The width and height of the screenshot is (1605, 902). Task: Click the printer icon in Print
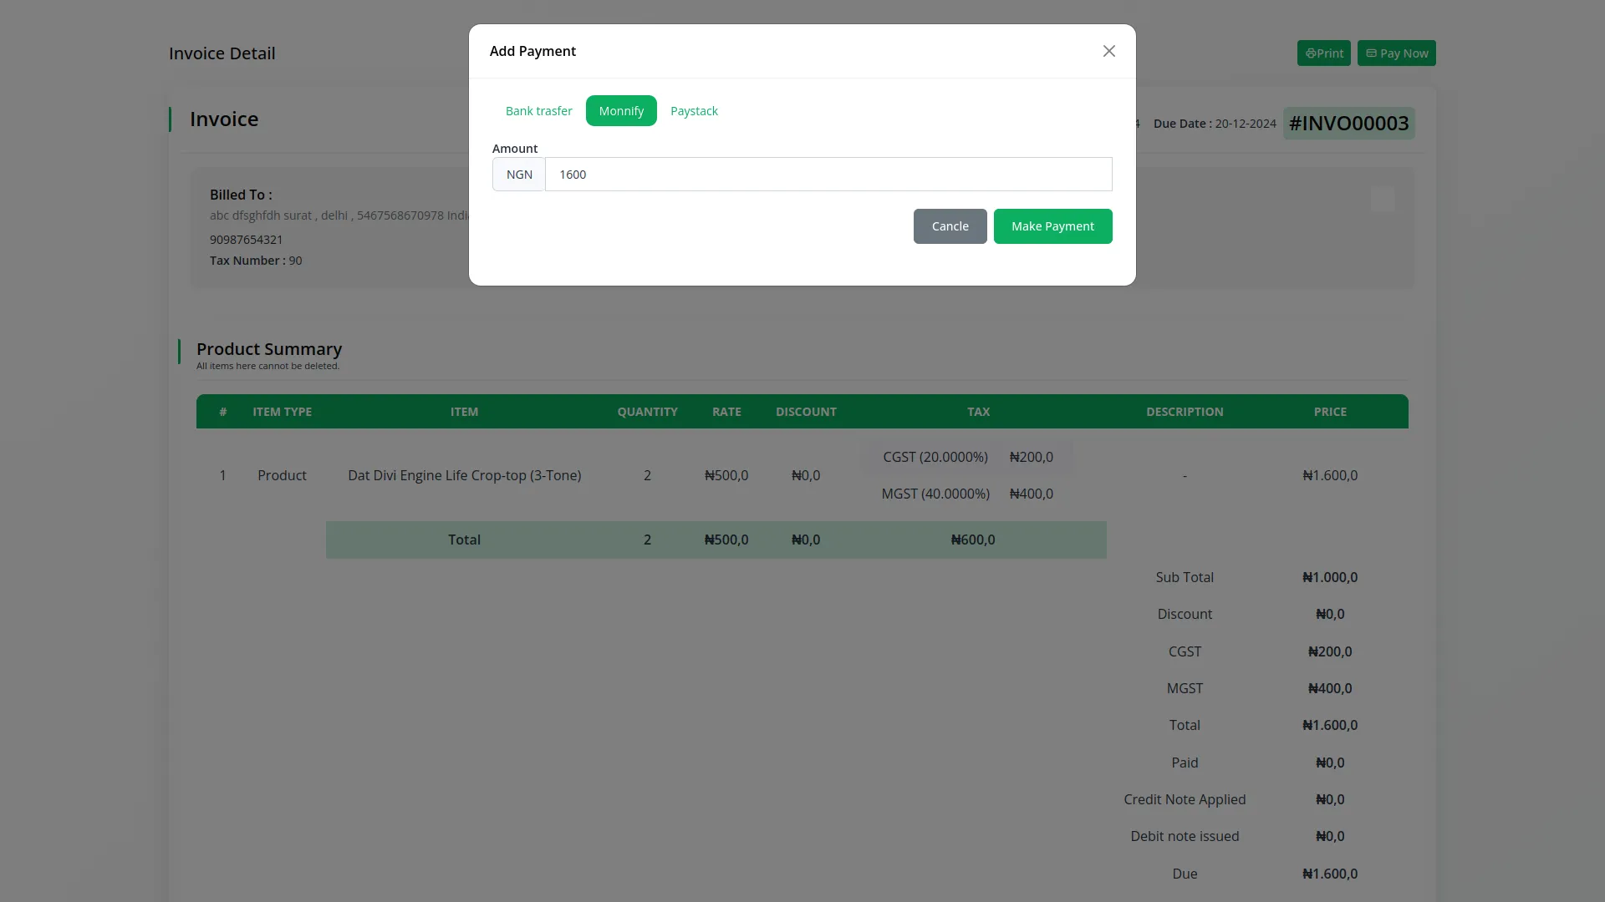(1310, 53)
